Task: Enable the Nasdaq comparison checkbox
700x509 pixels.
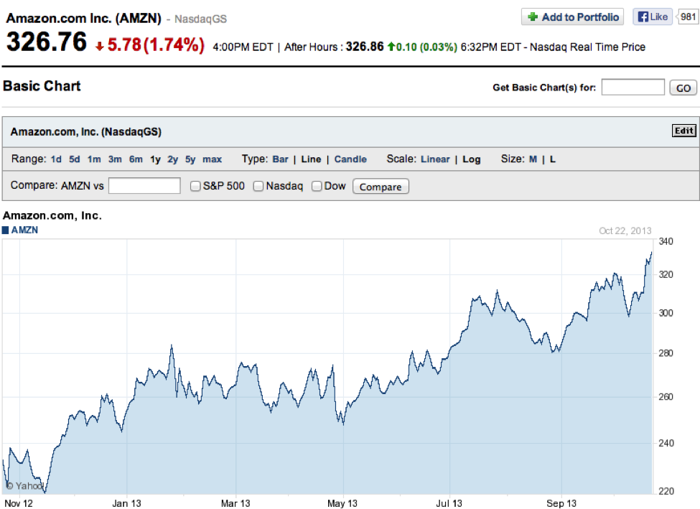Action: pyautogui.click(x=258, y=186)
